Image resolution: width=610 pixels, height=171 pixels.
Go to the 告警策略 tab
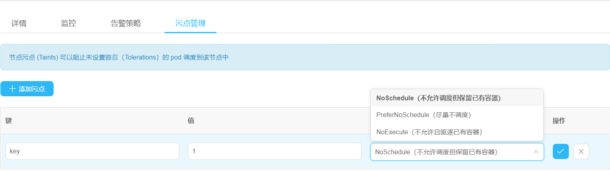click(x=126, y=23)
